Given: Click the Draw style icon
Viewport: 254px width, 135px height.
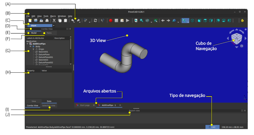Looking at the screenshot, I should coord(147,21).
